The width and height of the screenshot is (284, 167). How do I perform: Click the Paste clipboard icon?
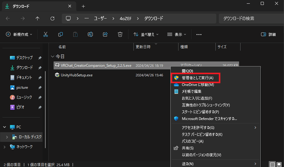click(x=75, y=34)
